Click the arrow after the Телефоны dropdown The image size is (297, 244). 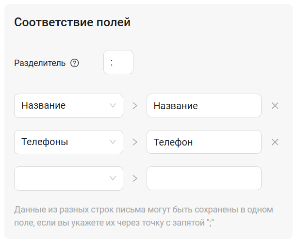tap(135, 142)
